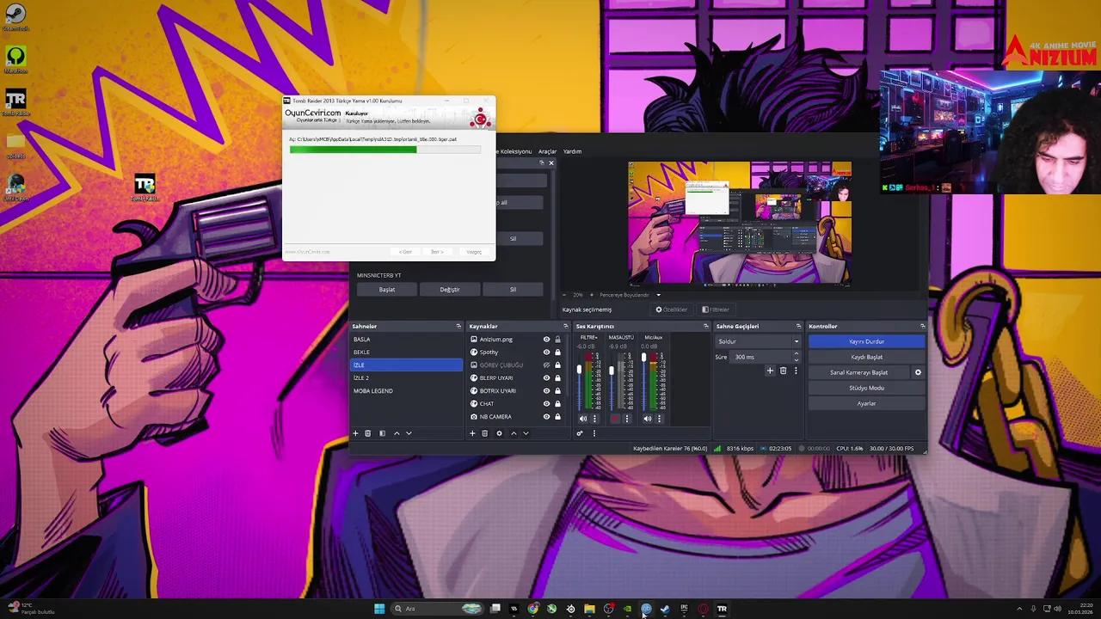Remove the scene transition with trash icon
The image size is (1101, 619).
[783, 371]
